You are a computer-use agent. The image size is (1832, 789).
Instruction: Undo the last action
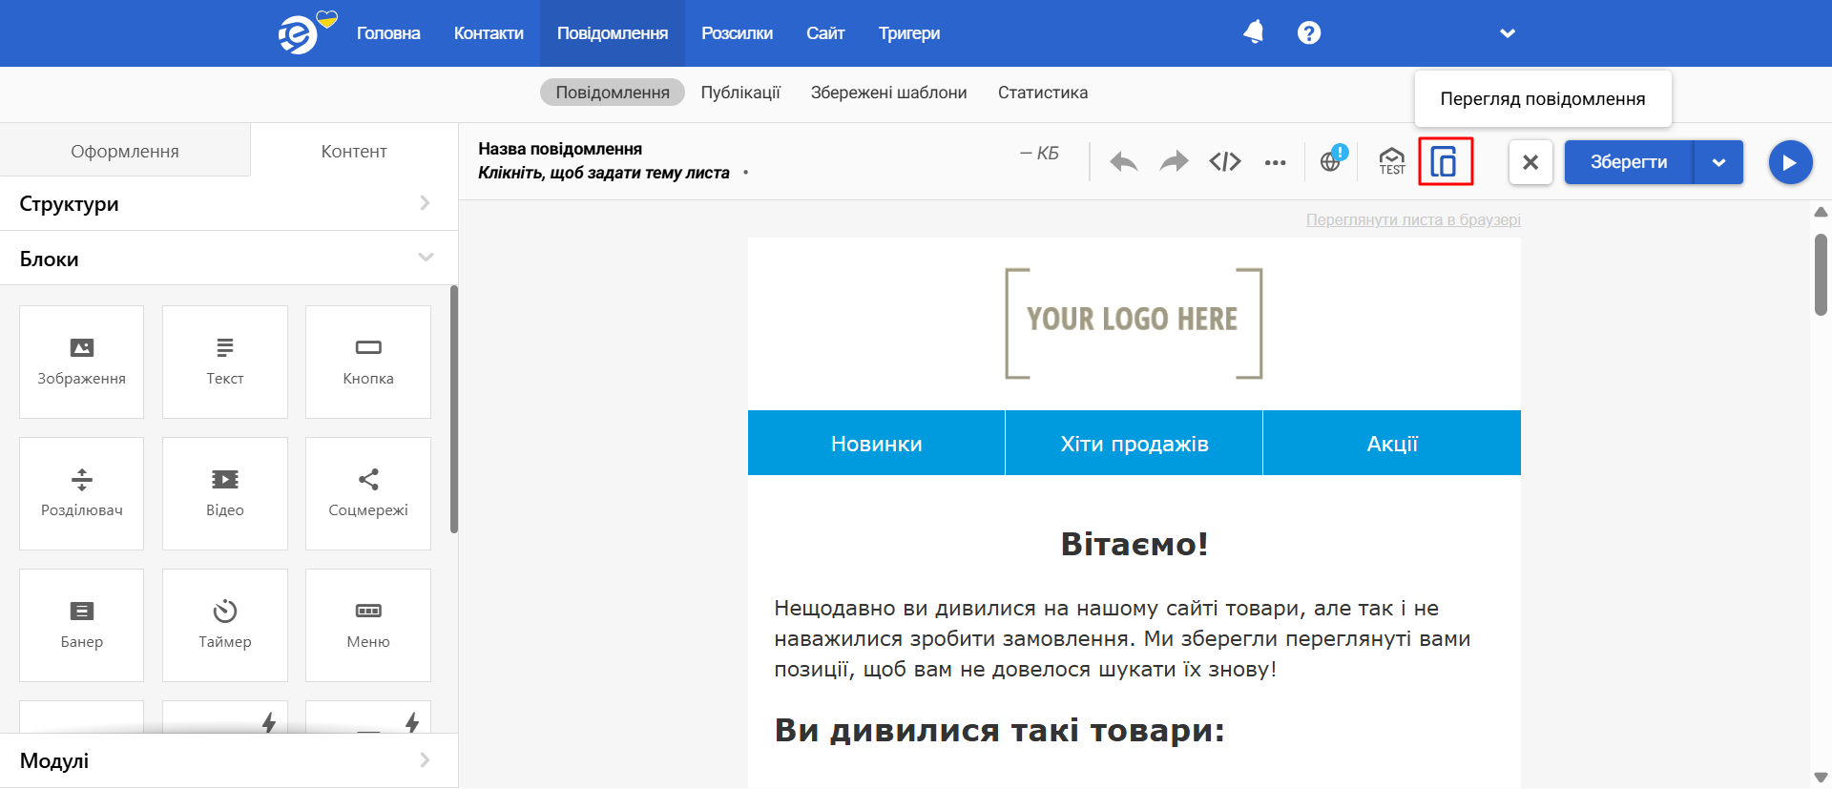pyautogui.click(x=1124, y=162)
